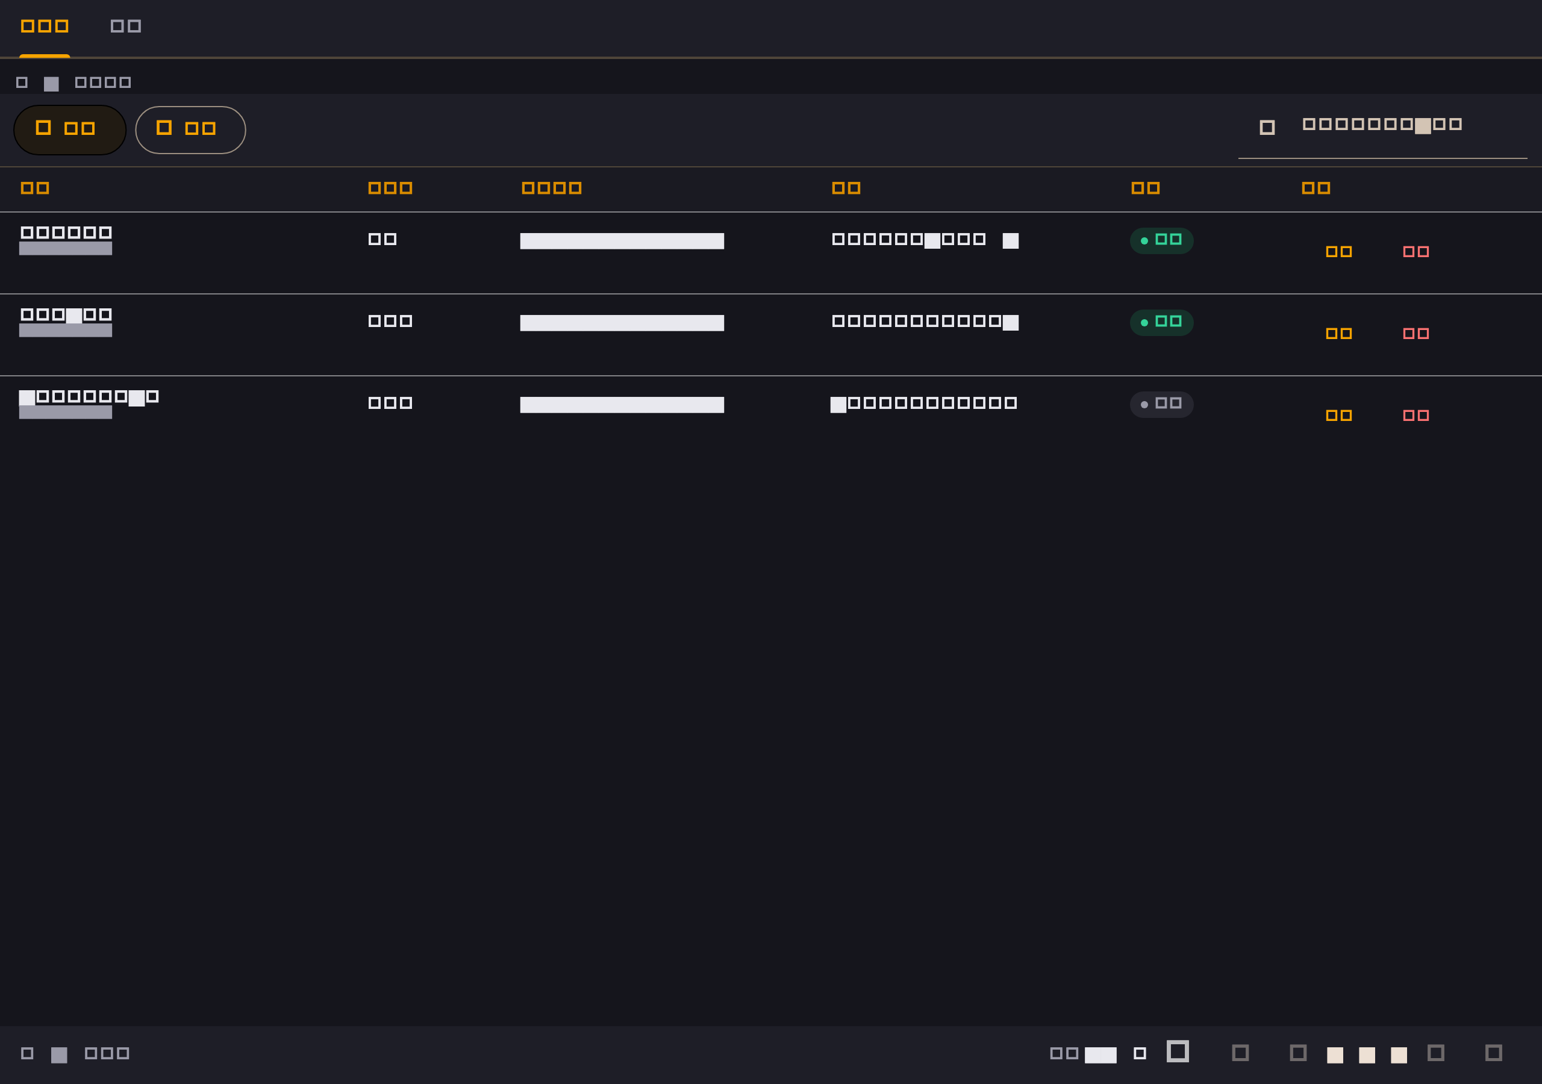1542x1084 pixels.
Task: Click the rightmost pagination button in the footer
Action: pyautogui.click(x=1493, y=1053)
